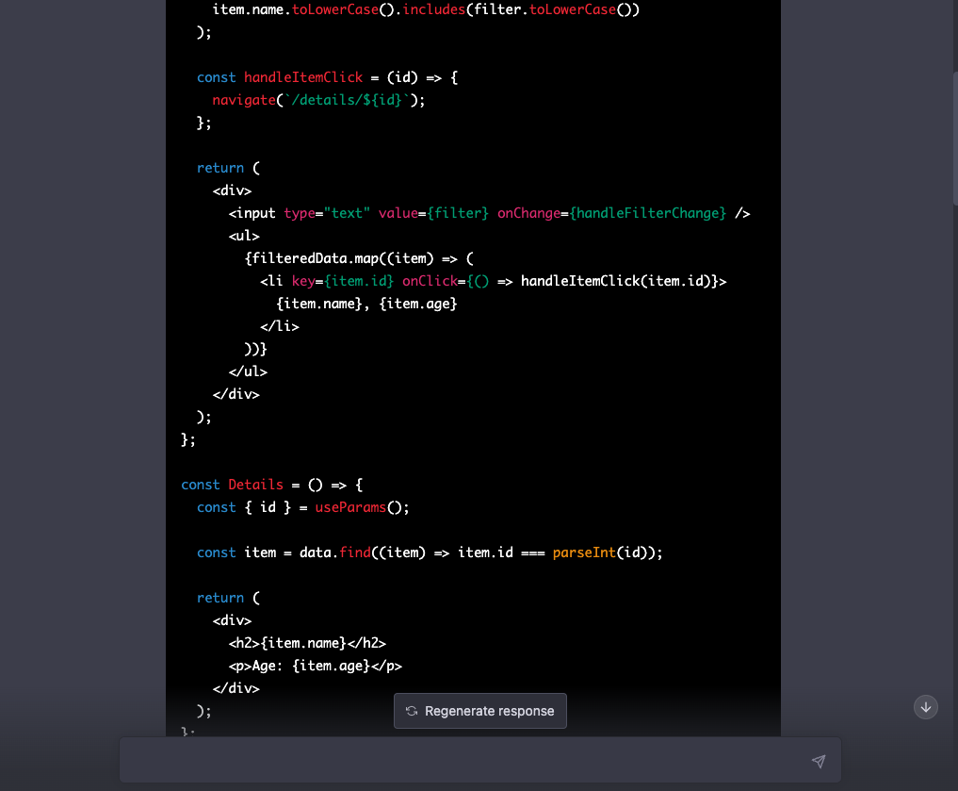The width and height of the screenshot is (958, 791).
Task: Click the onChange attribute in the input tag
Action: 528,213
